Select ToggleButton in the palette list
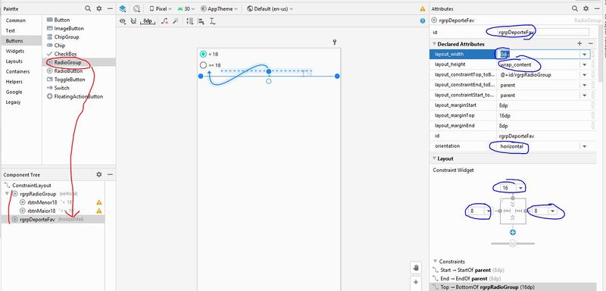 tap(70, 80)
